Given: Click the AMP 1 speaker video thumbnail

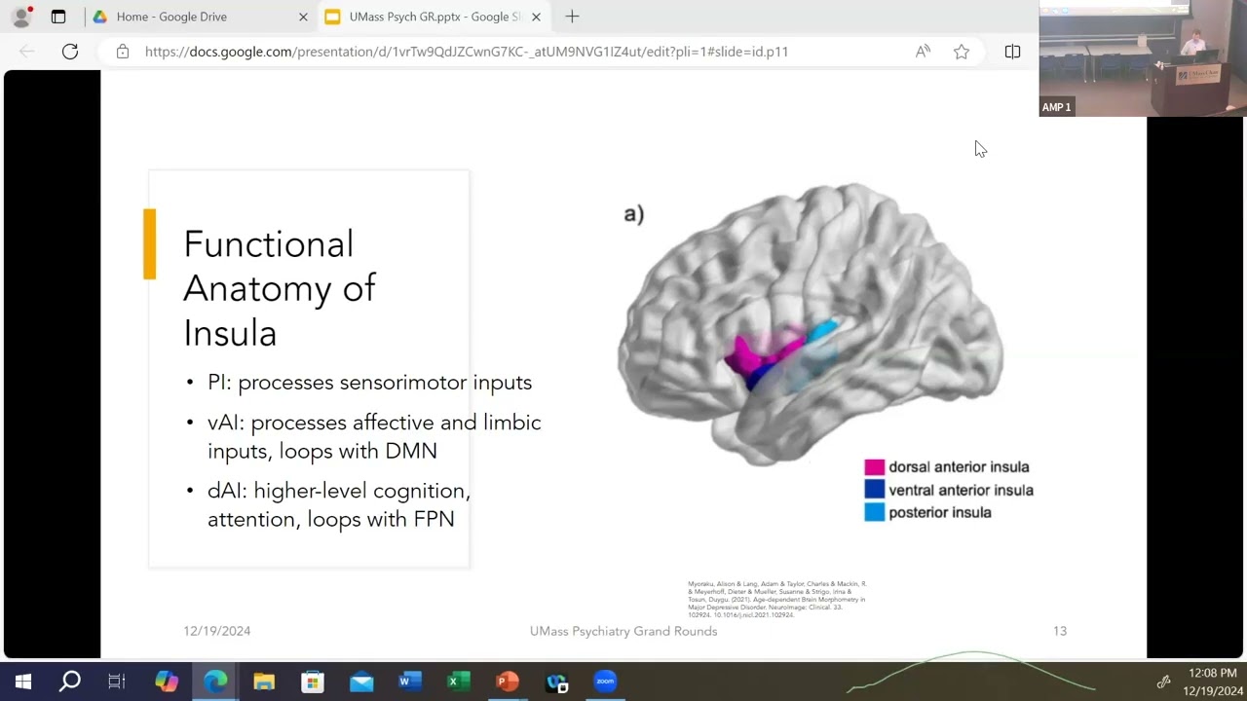Looking at the screenshot, I should pyautogui.click(x=1143, y=58).
